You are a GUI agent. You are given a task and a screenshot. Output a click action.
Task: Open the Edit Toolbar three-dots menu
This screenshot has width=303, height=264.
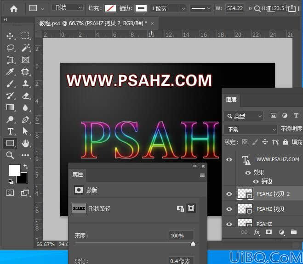(25, 155)
